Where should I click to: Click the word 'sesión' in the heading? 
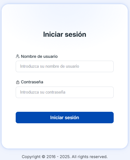pyautogui.click(x=76, y=34)
